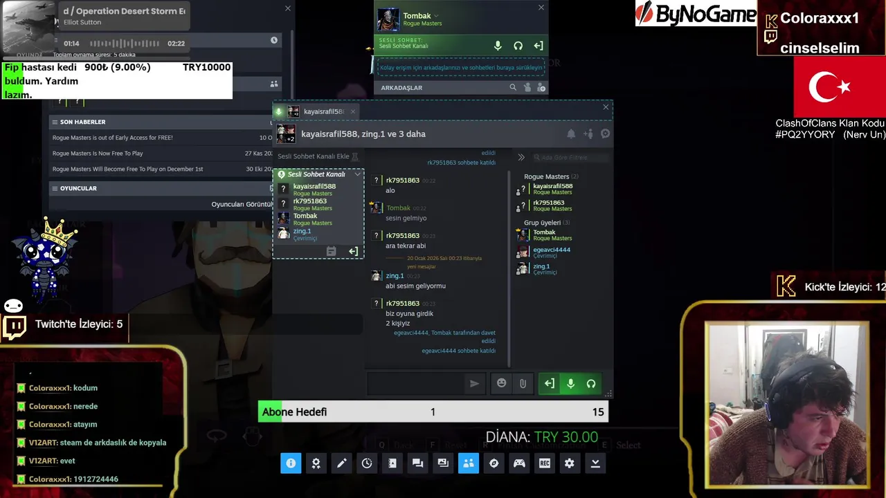This screenshot has width=886, height=498.
Task: Click the emoji smiley icon in chat
Action: coord(502,383)
